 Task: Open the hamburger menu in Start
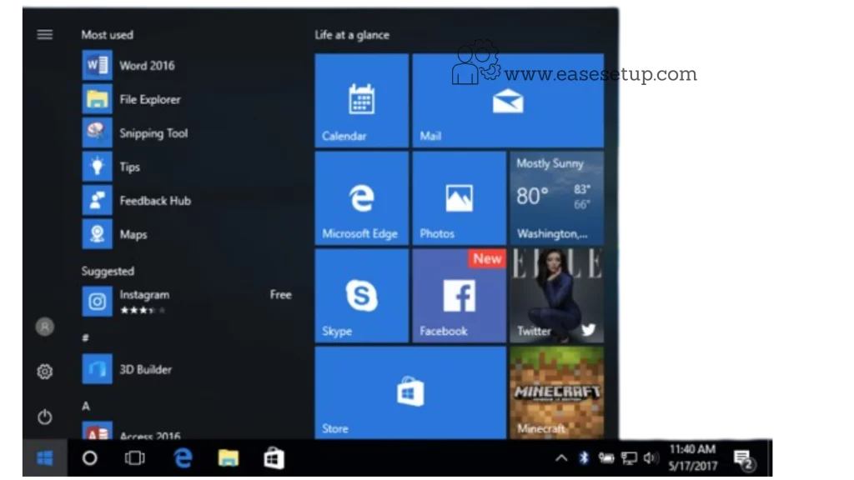coord(45,35)
